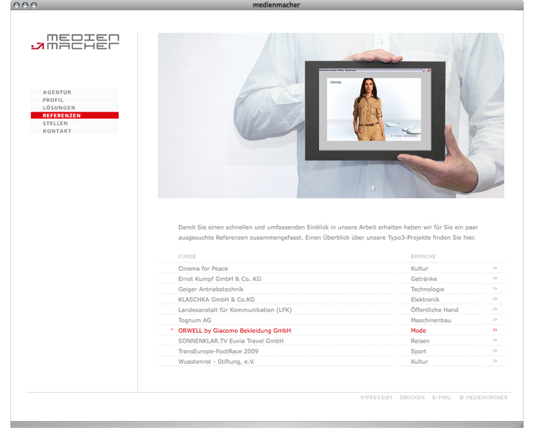Click the Elektronik branch text
The height and width of the screenshot is (428, 534).
(425, 300)
